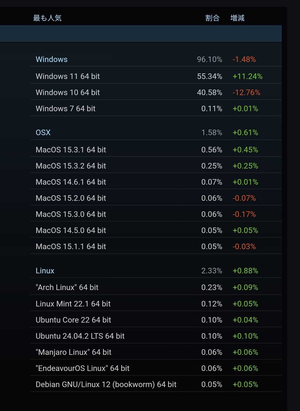Select the Windows 7 64 bit entry

[66, 109]
